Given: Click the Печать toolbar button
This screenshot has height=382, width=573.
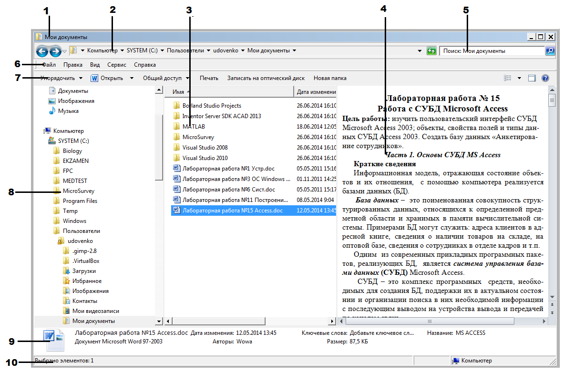Looking at the screenshot, I should 209,78.
